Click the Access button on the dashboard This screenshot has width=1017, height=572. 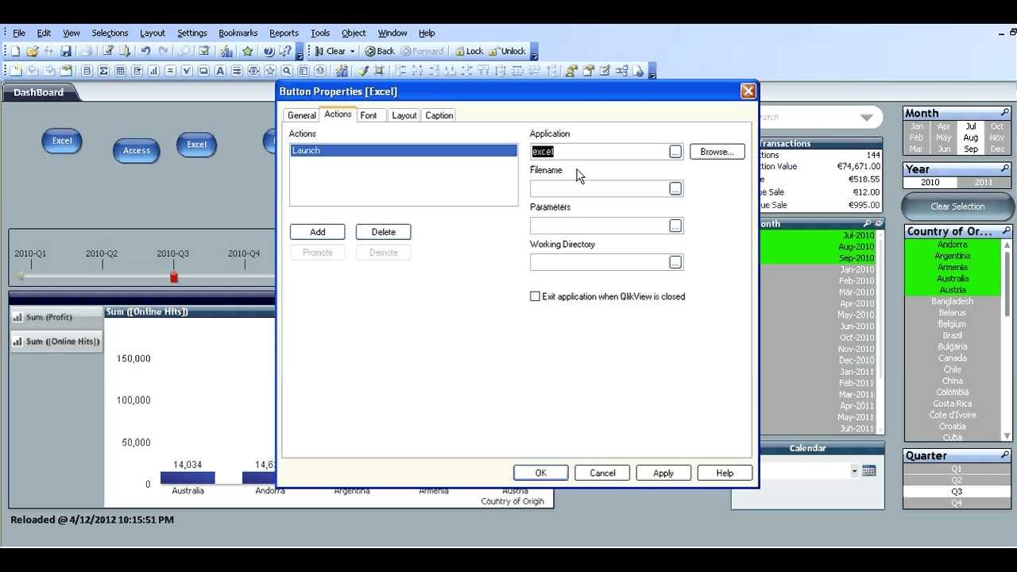pos(137,150)
